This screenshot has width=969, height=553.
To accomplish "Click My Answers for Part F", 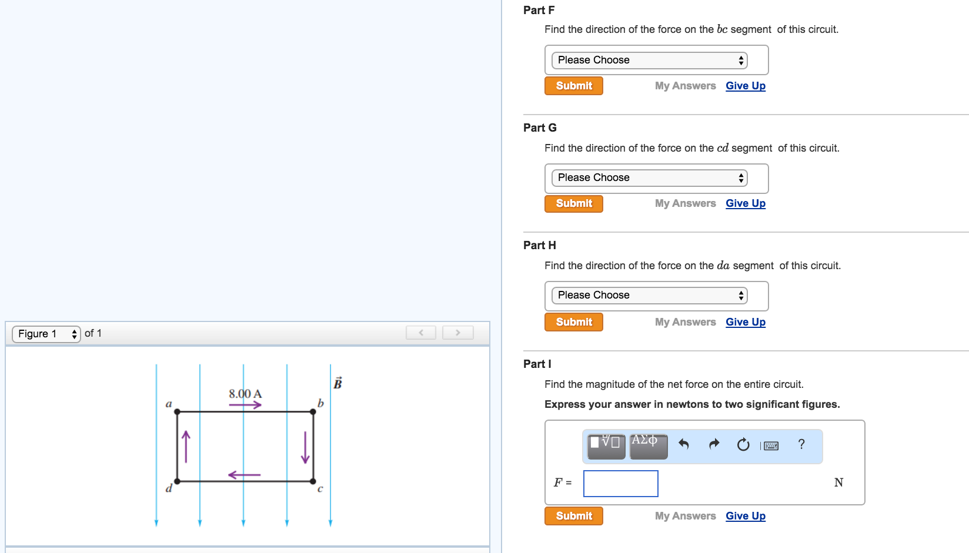I will 685,85.
